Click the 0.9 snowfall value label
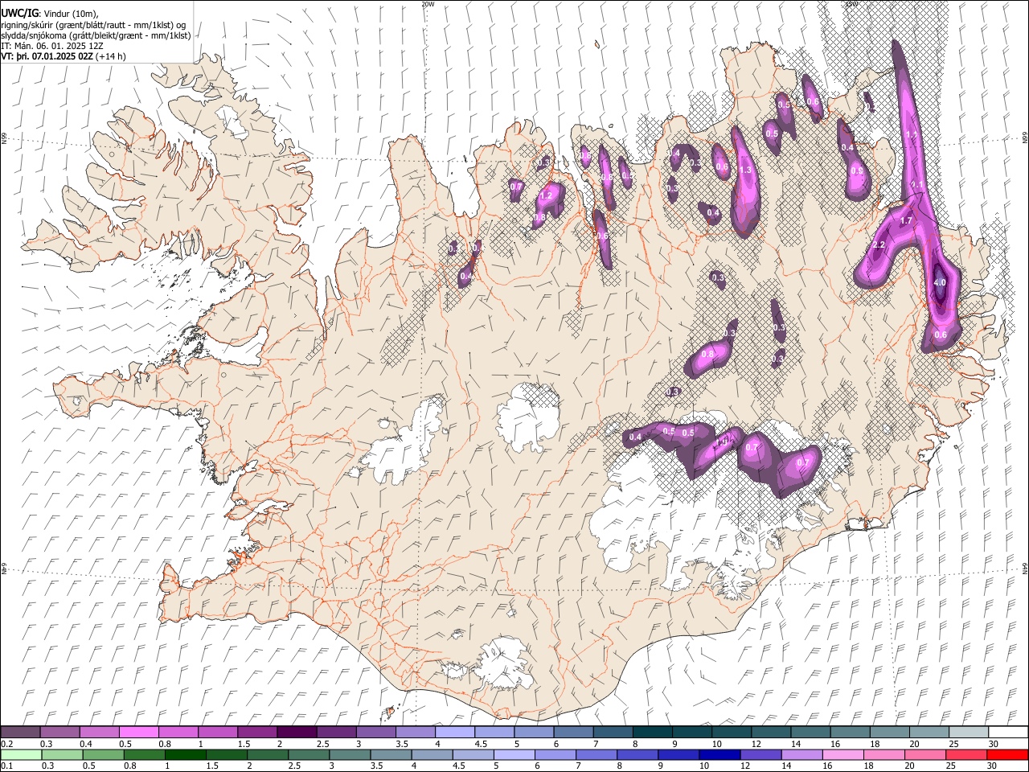The image size is (1029, 772). point(857,170)
